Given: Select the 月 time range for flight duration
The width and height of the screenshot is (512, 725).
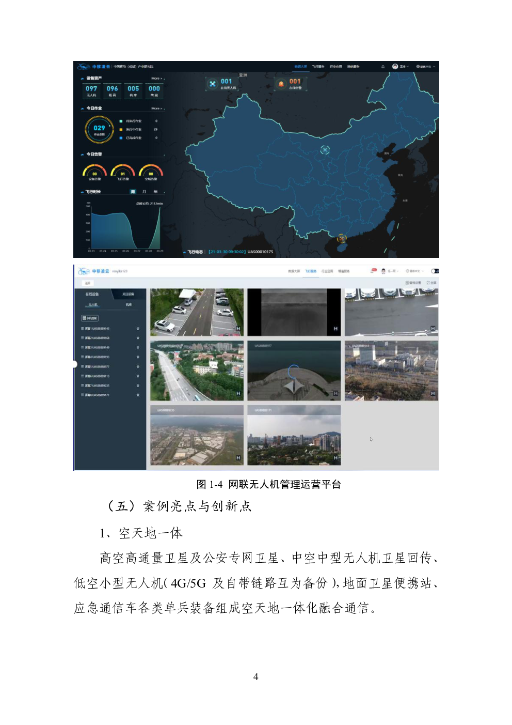Looking at the screenshot, I should coord(144,192).
